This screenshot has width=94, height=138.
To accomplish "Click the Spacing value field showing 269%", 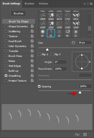I will [85, 86].
